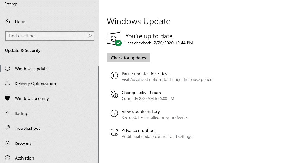Screen dimensions: 285x163
Task: Open Advanced options
Action: [x=139, y=130]
